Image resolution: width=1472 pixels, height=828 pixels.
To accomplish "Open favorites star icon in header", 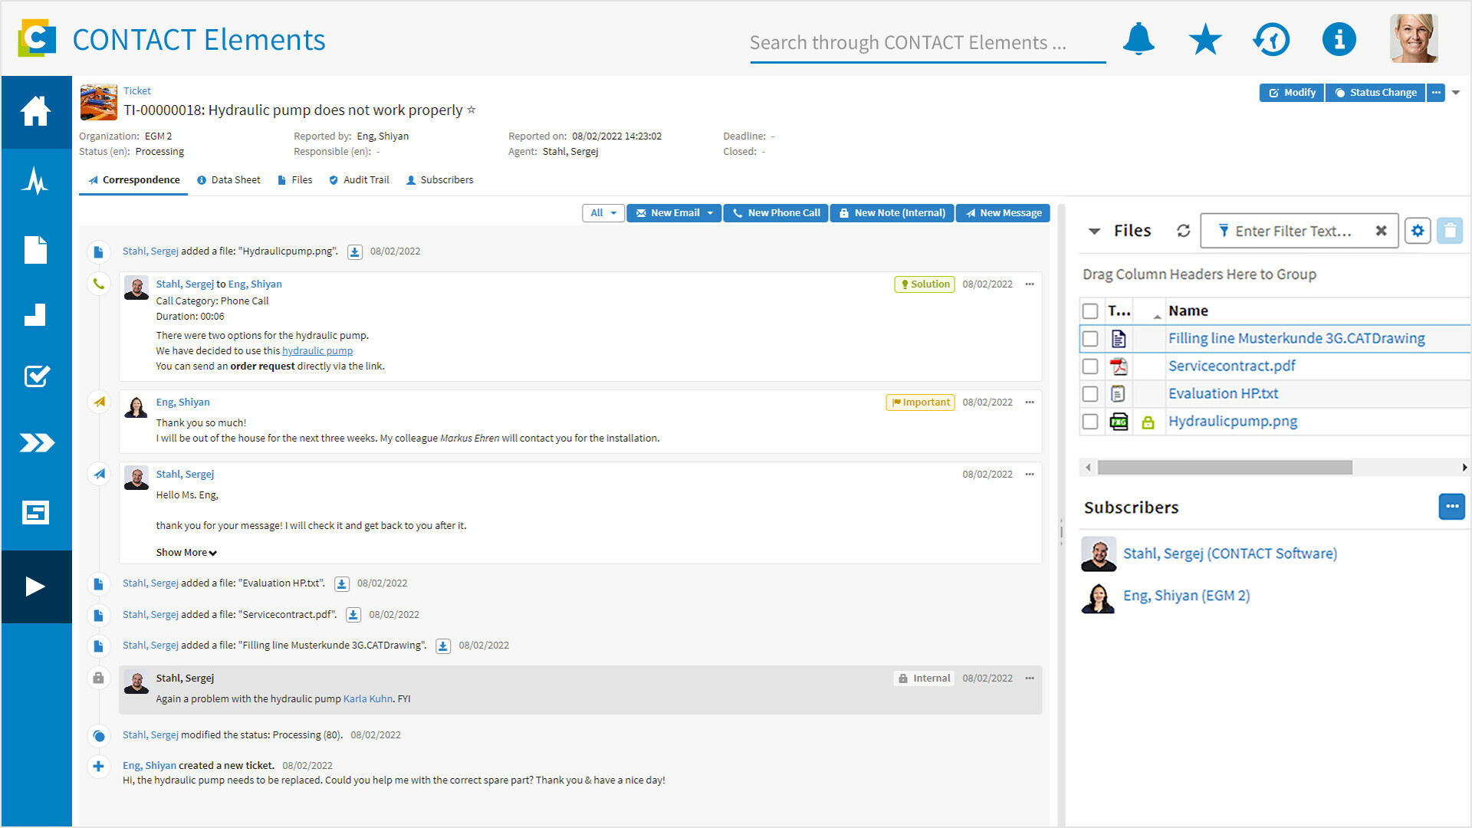I will click(x=1205, y=39).
